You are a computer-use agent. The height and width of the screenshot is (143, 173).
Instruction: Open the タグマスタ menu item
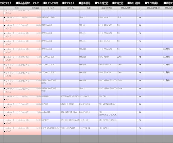[x=68, y=3]
